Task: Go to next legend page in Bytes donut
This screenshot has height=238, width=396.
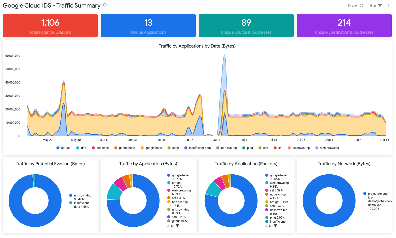Action: point(178,226)
